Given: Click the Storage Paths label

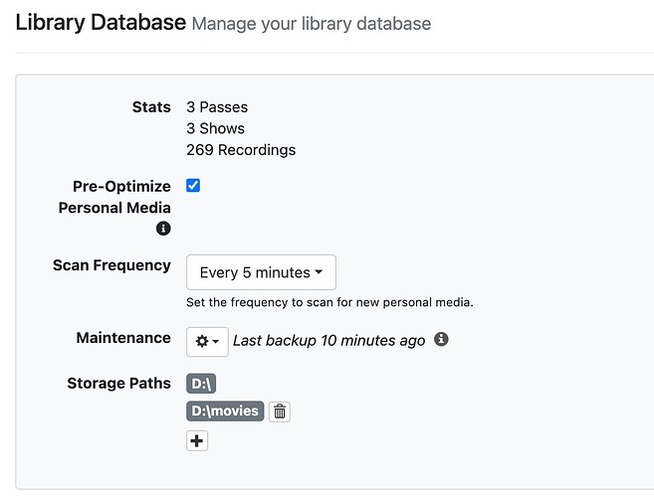Looking at the screenshot, I should tap(118, 383).
